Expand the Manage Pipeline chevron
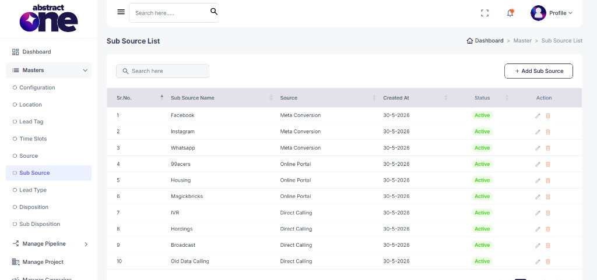Screen dimensions: 597x280 pyautogui.click(x=86, y=244)
